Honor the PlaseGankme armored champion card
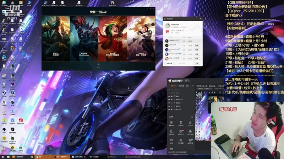The width and height of the screenshot is (284, 159). (x=84, y=39)
